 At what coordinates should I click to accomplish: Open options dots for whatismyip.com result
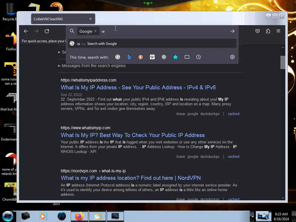223,157
